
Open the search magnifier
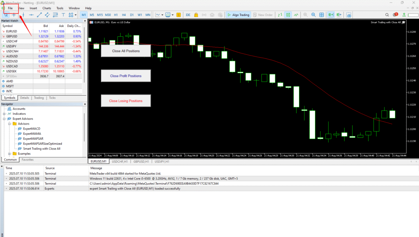387,15
